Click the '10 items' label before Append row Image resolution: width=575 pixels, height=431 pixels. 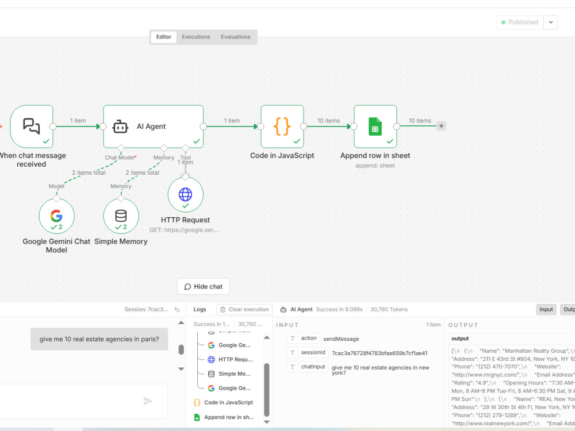[x=328, y=121]
